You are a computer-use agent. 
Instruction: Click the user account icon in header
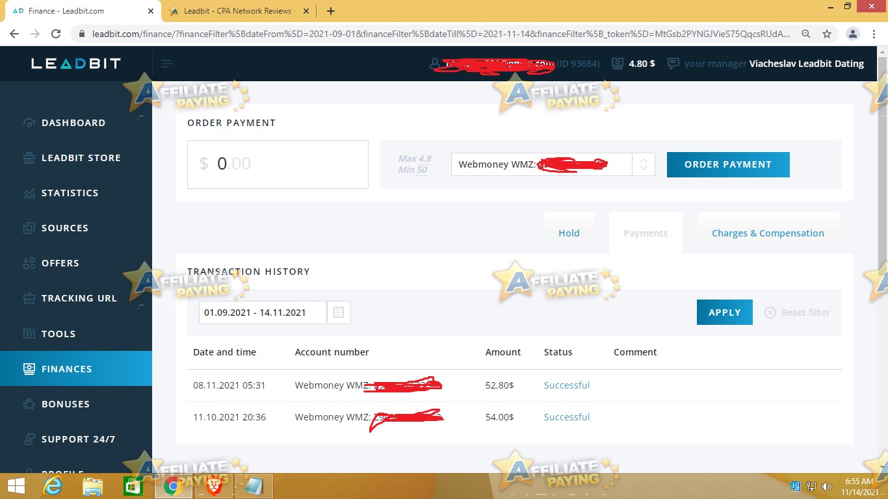click(x=435, y=64)
